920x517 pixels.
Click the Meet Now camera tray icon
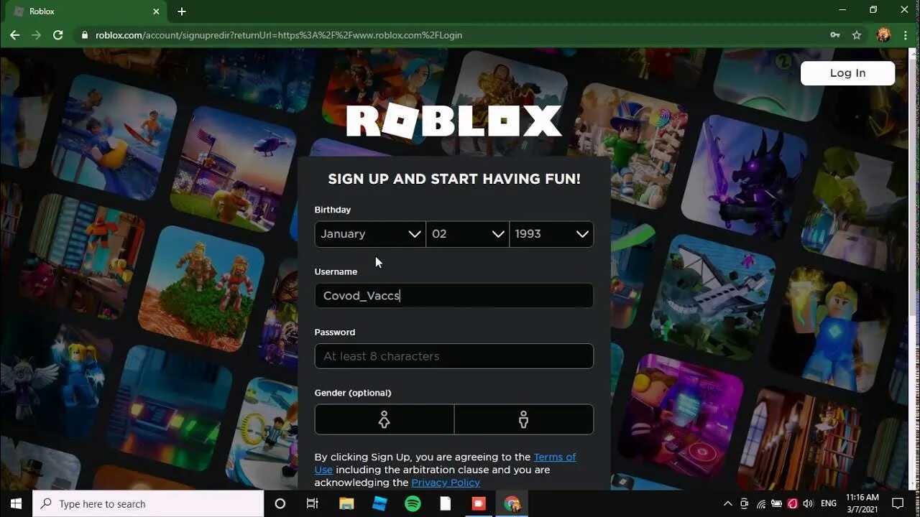(744, 504)
